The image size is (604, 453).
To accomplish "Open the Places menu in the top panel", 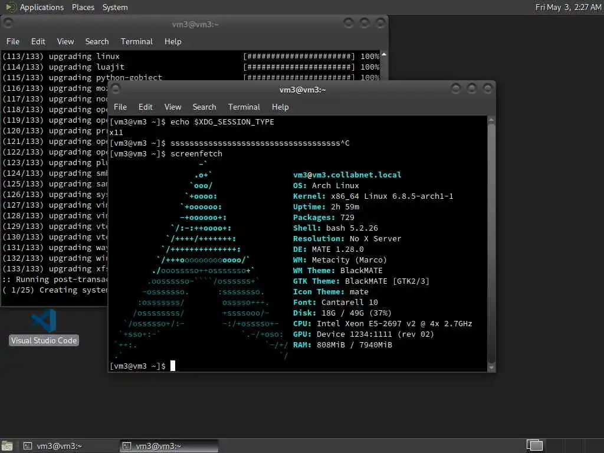I will click(x=83, y=7).
